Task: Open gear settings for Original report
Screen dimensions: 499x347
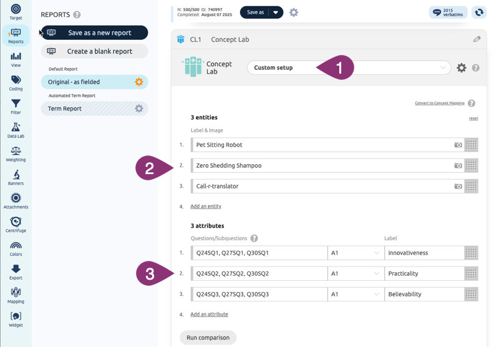Action: (138, 82)
